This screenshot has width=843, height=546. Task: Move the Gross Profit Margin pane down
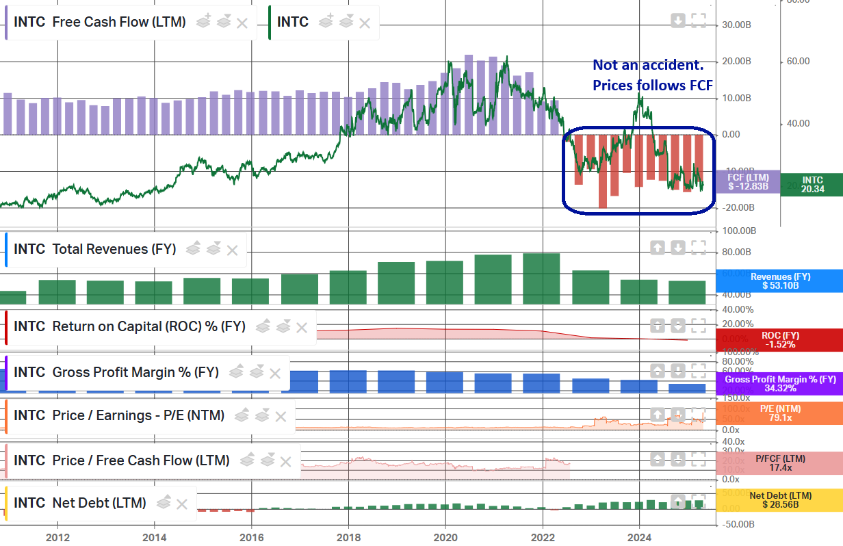pyautogui.click(x=677, y=371)
